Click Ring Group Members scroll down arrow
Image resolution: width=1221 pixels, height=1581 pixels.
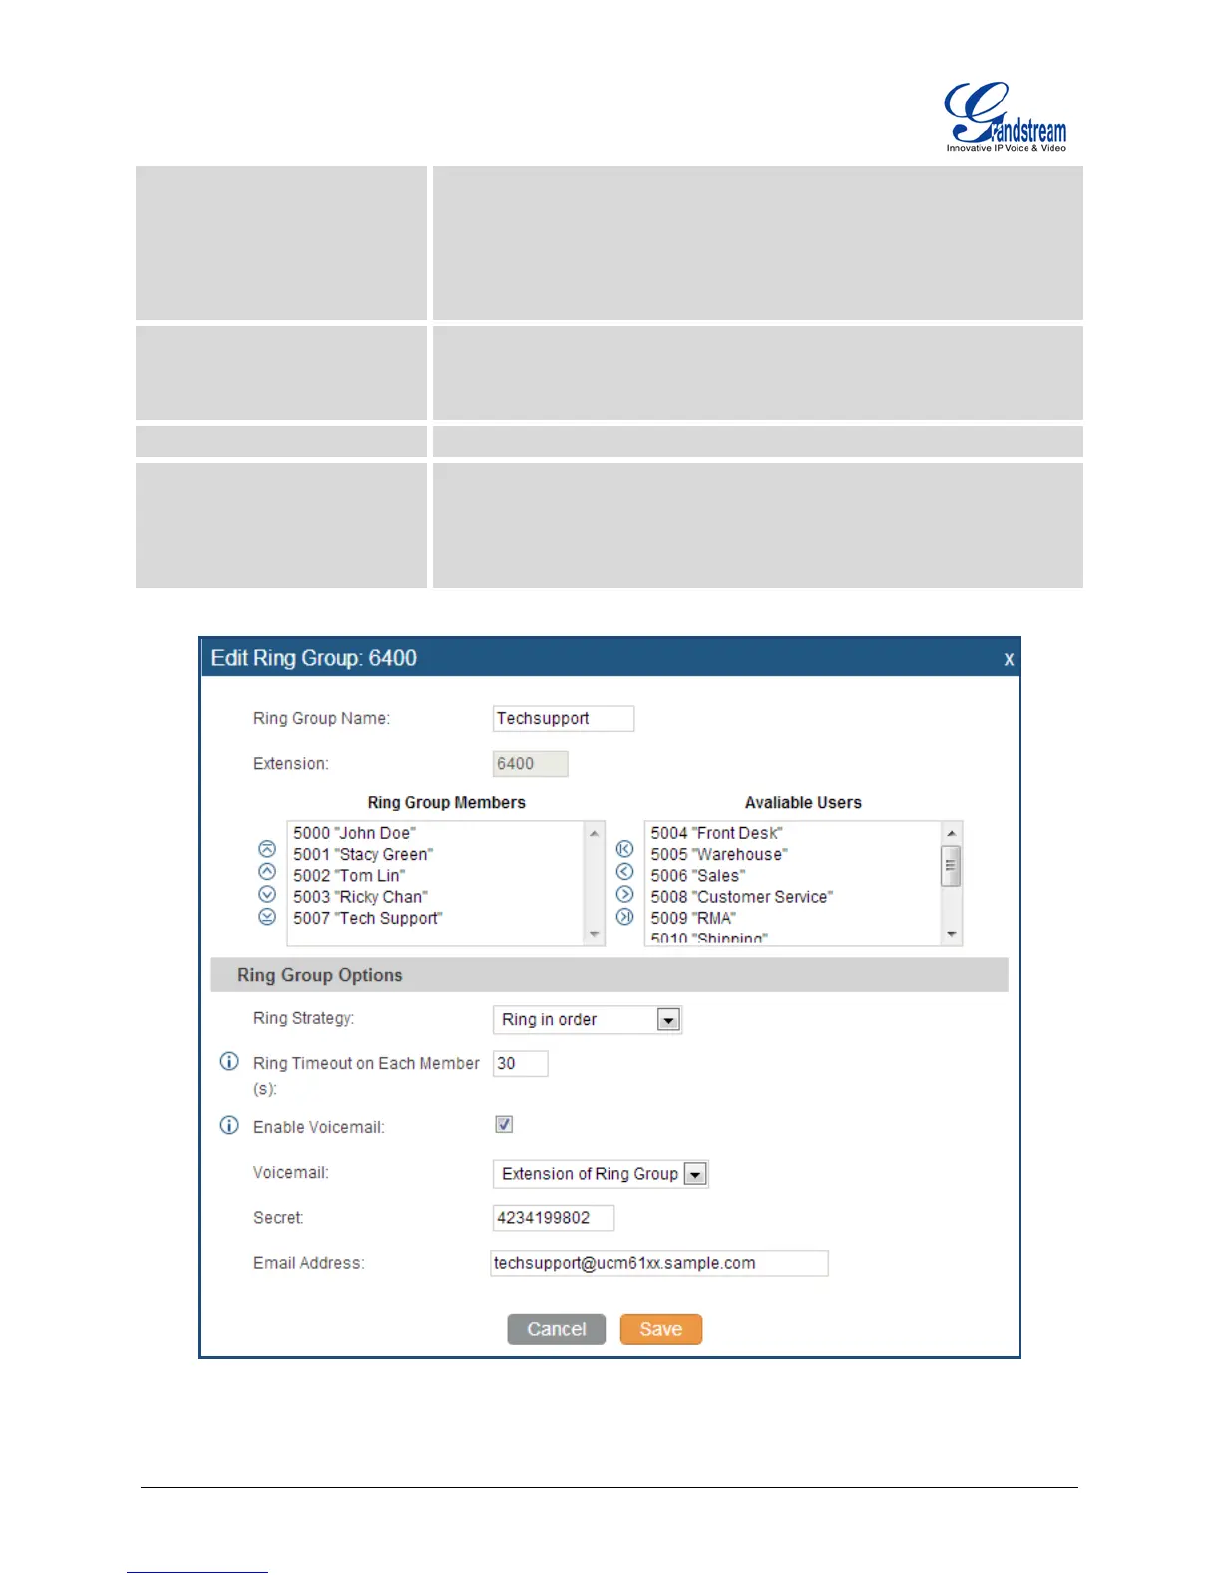point(595,935)
